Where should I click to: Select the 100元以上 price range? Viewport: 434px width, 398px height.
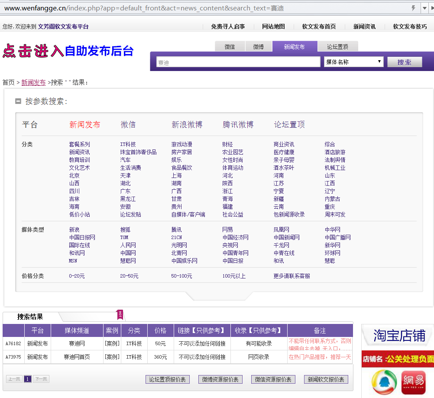pyautogui.click(x=234, y=276)
